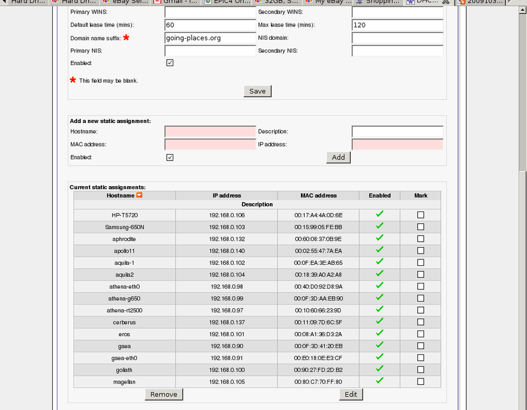Screen dimensions: 527x410
Task: Mark the gaea row checkbox
Action: pyautogui.click(x=420, y=346)
